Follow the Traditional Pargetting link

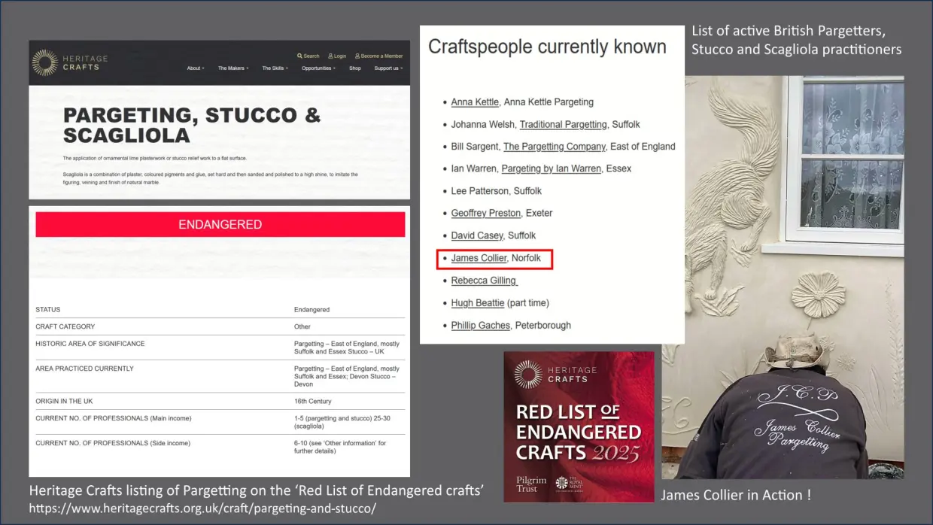(563, 125)
